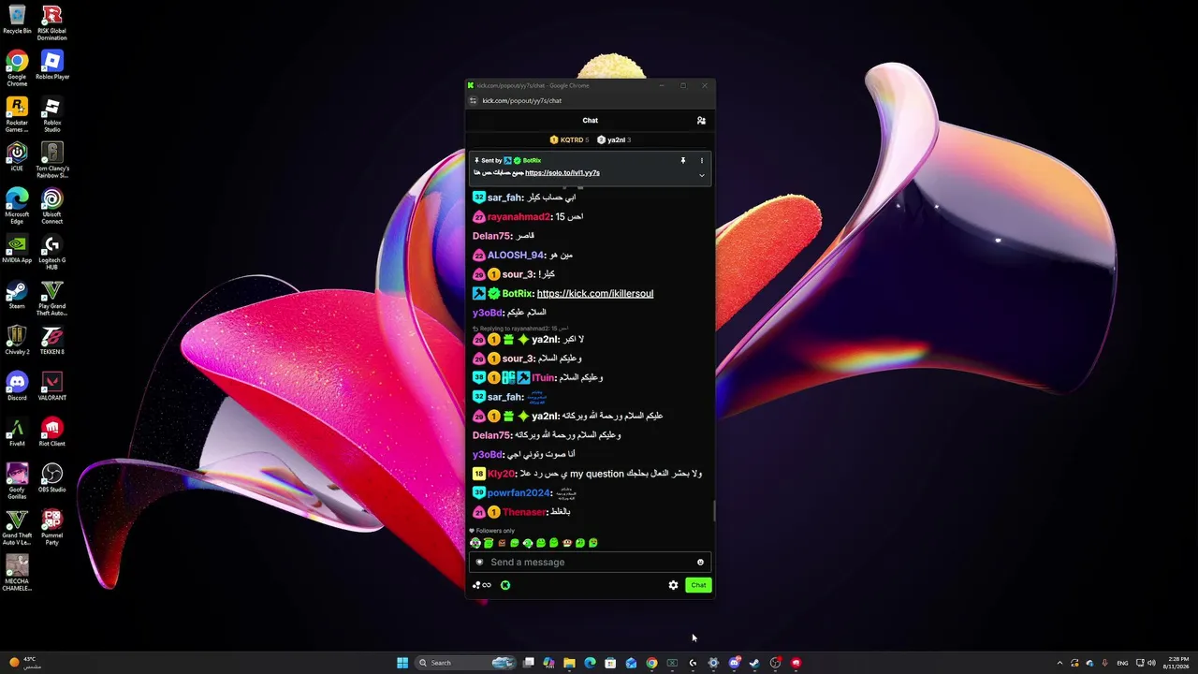This screenshot has width=1198, height=674.
Task: Open Microsoft Edge desktop icon
Action: pos(17,206)
